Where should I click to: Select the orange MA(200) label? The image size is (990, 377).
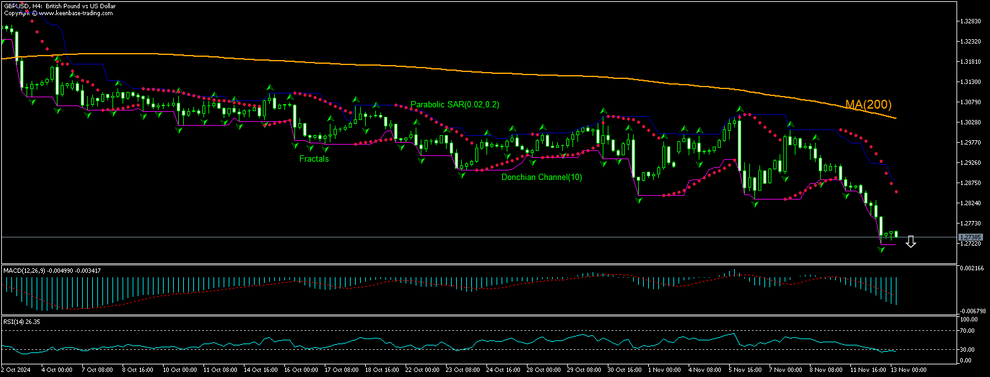(868, 105)
